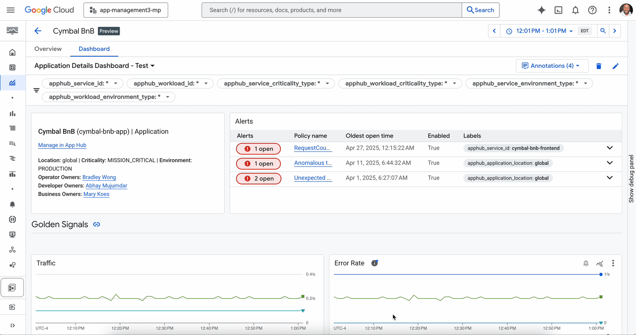
Task: Go back with the arrow beside Cymbal BnB
Action: [x=38, y=31]
